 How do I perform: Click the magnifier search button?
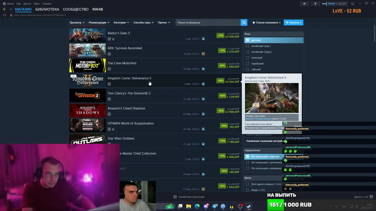[244, 23]
